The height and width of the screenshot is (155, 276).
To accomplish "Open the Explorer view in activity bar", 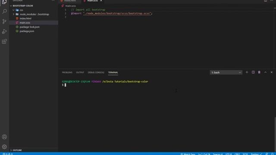I will click(x=4, y=2).
